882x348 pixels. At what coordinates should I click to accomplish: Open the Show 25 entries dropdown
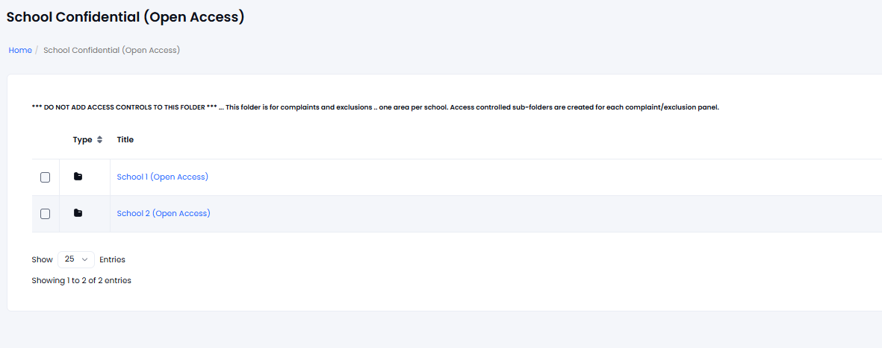pyautogui.click(x=76, y=259)
